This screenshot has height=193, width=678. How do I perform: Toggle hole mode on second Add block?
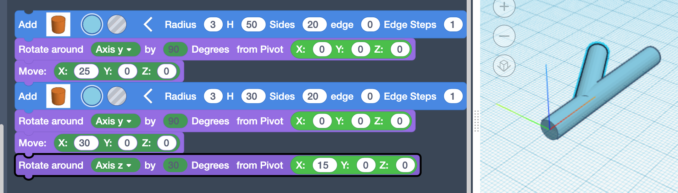(117, 96)
